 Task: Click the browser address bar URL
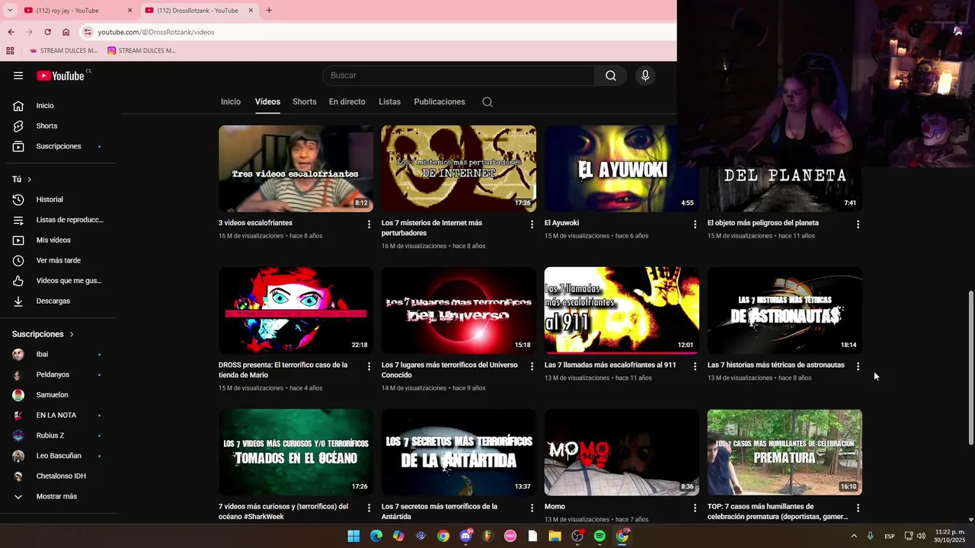pyautogui.click(x=156, y=32)
